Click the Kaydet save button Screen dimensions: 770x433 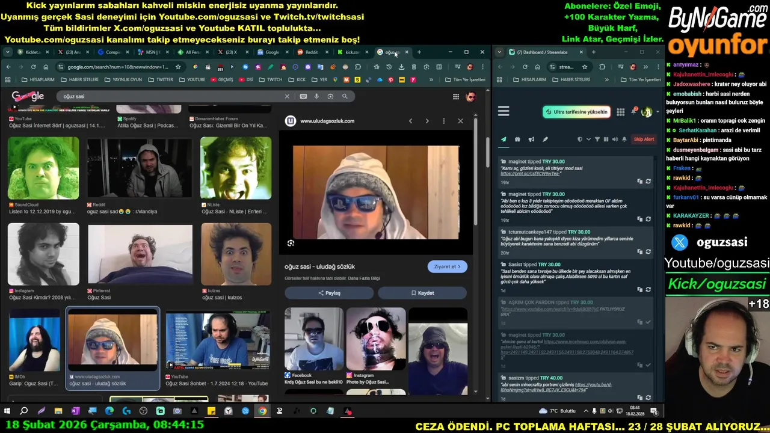(x=422, y=293)
